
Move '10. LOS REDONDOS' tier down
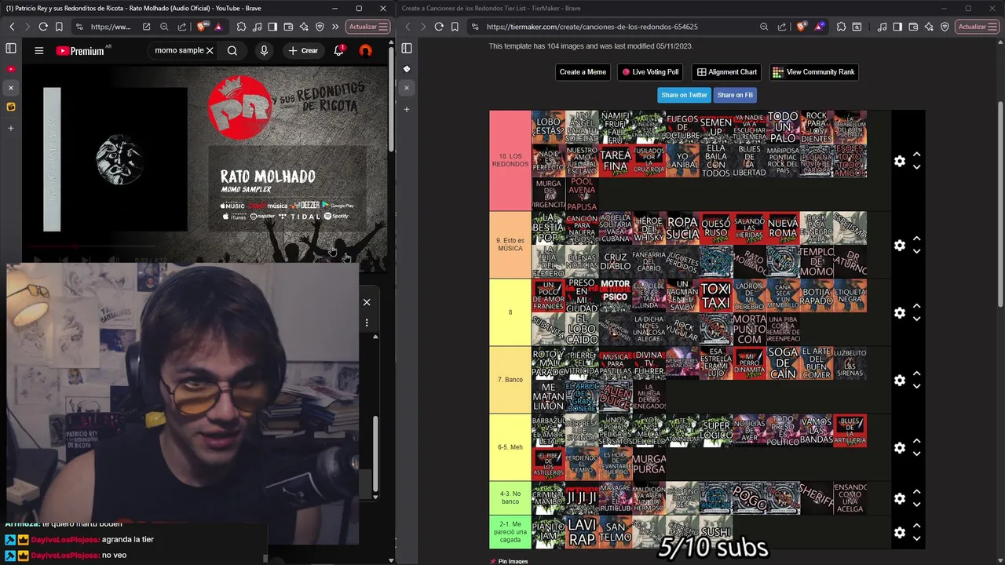click(x=916, y=167)
